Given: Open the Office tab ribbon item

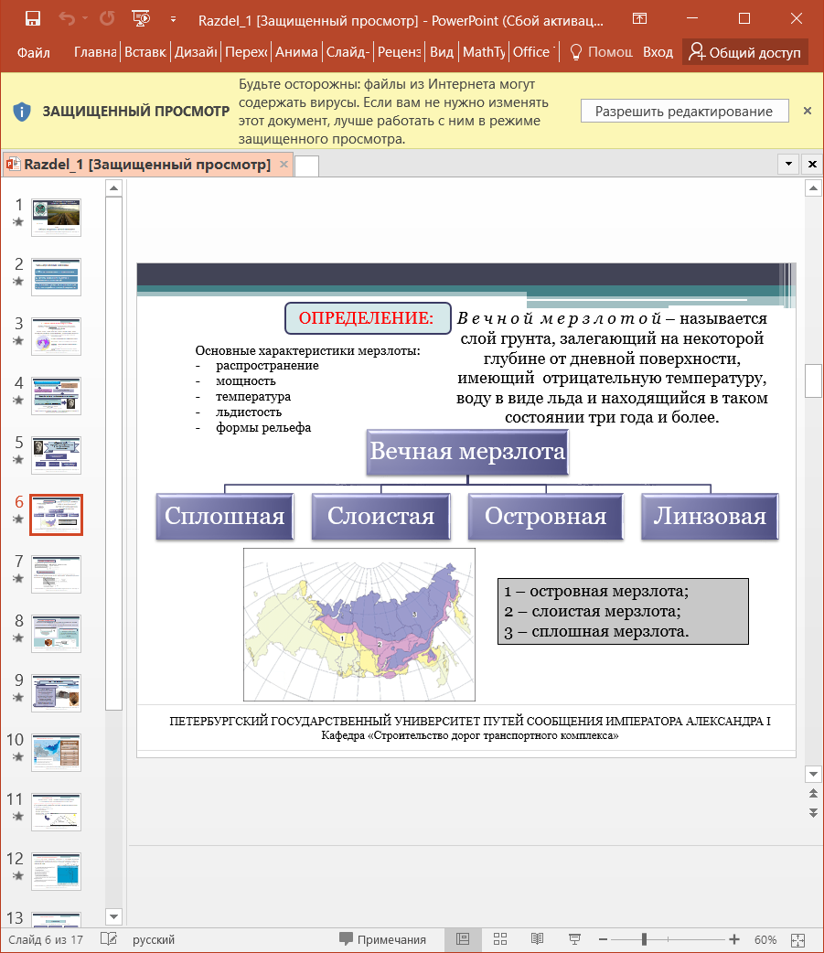Looking at the screenshot, I should (x=534, y=52).
